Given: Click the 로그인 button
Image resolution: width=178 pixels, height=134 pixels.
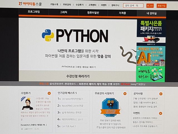Looking at the screenshot, I should (x=150, y=6).
